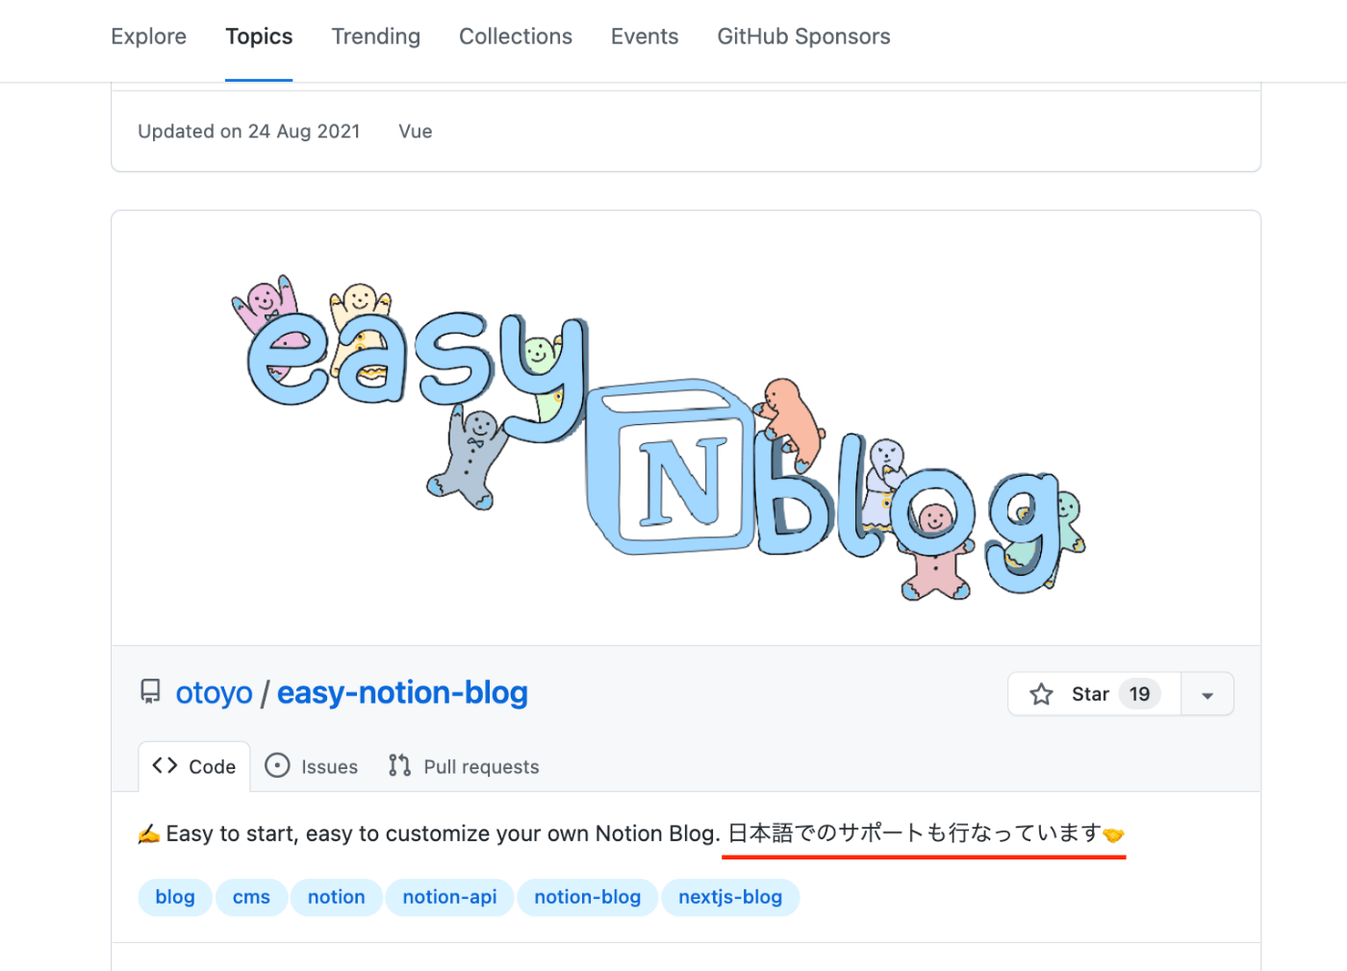Switch to the Issues tab
The image size is (1347, 971).
pos(312,766)
